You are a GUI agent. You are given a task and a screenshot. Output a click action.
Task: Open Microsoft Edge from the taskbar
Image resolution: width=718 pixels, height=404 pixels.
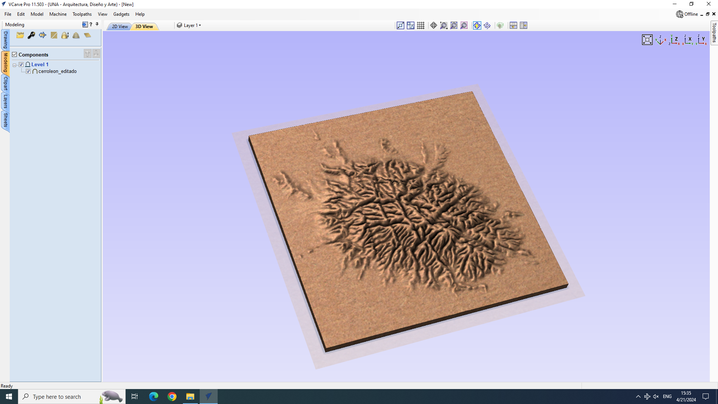pyautogui.click(x=154, y=397)
